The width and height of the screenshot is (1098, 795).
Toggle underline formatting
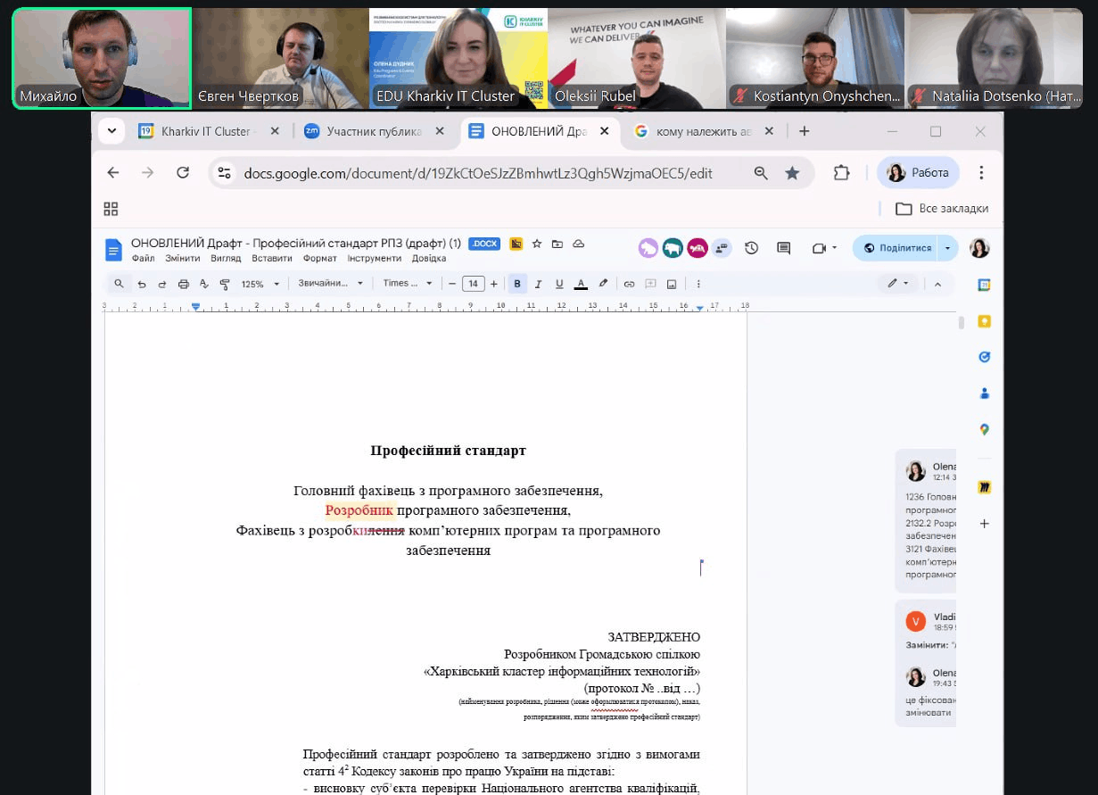tap(559, 284)
